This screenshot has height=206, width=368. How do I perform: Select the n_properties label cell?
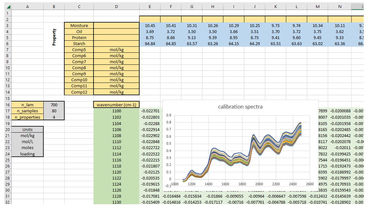point(28,117)
